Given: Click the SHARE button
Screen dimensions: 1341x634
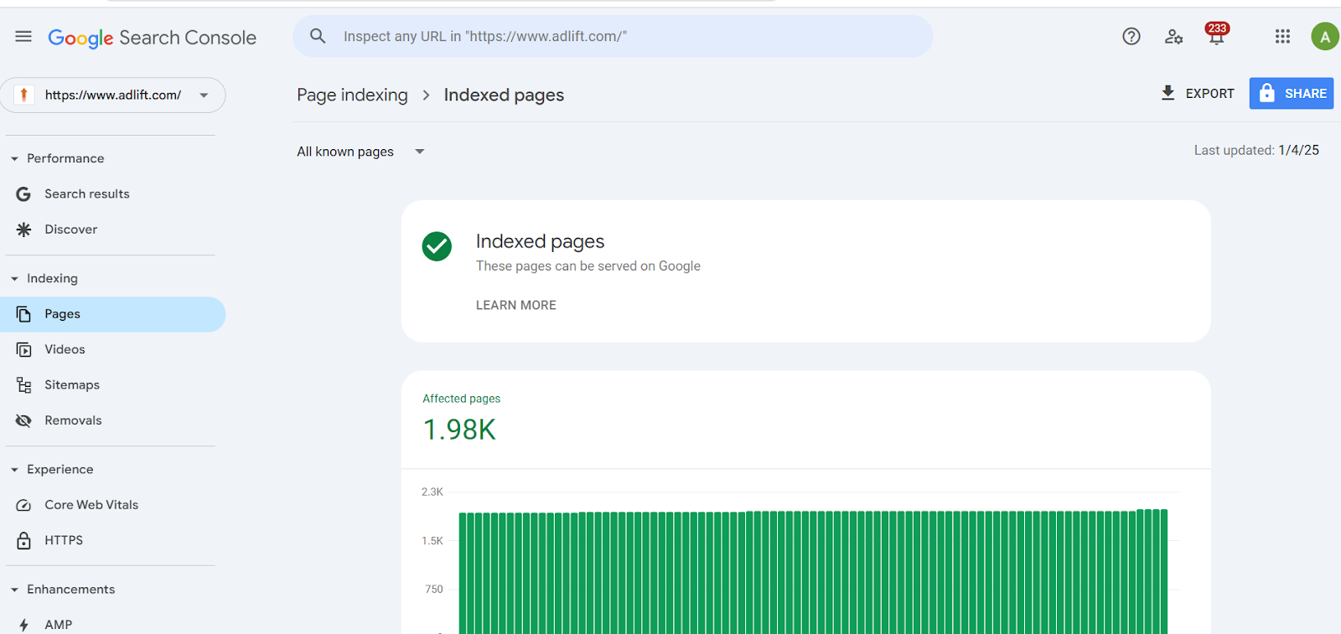Looking at the screenshot, I should tap(1292, 93).
